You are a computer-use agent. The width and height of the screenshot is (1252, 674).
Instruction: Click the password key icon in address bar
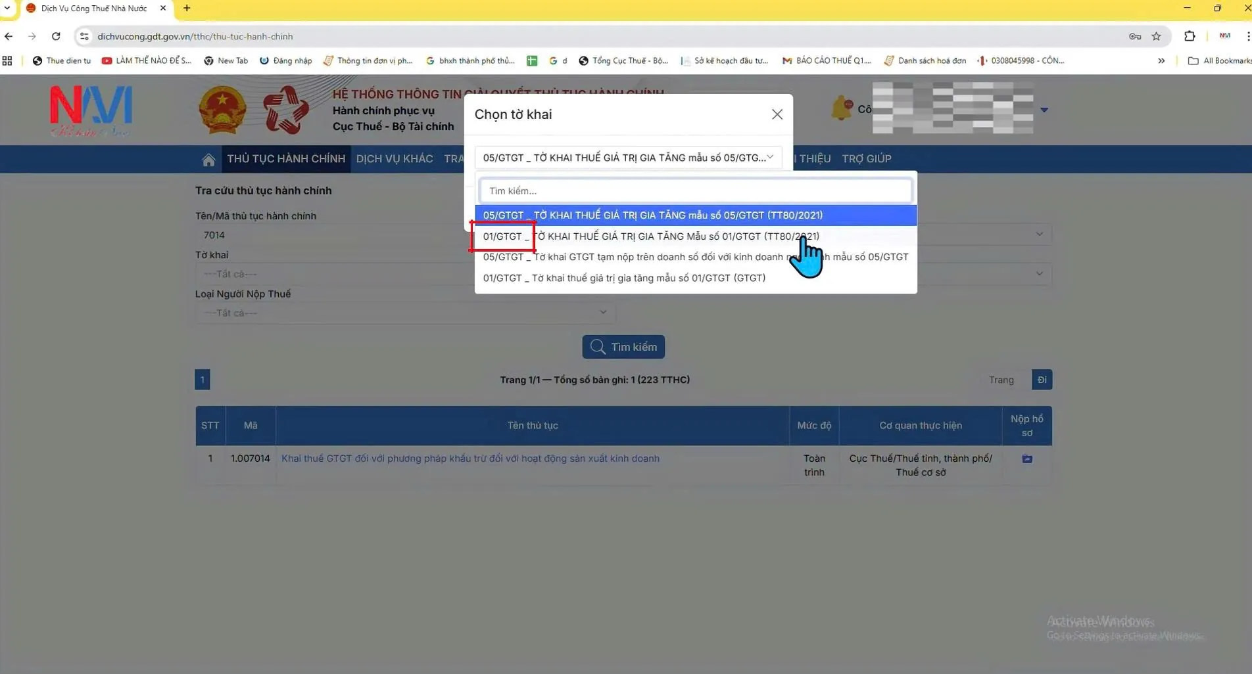[1134, 36]
